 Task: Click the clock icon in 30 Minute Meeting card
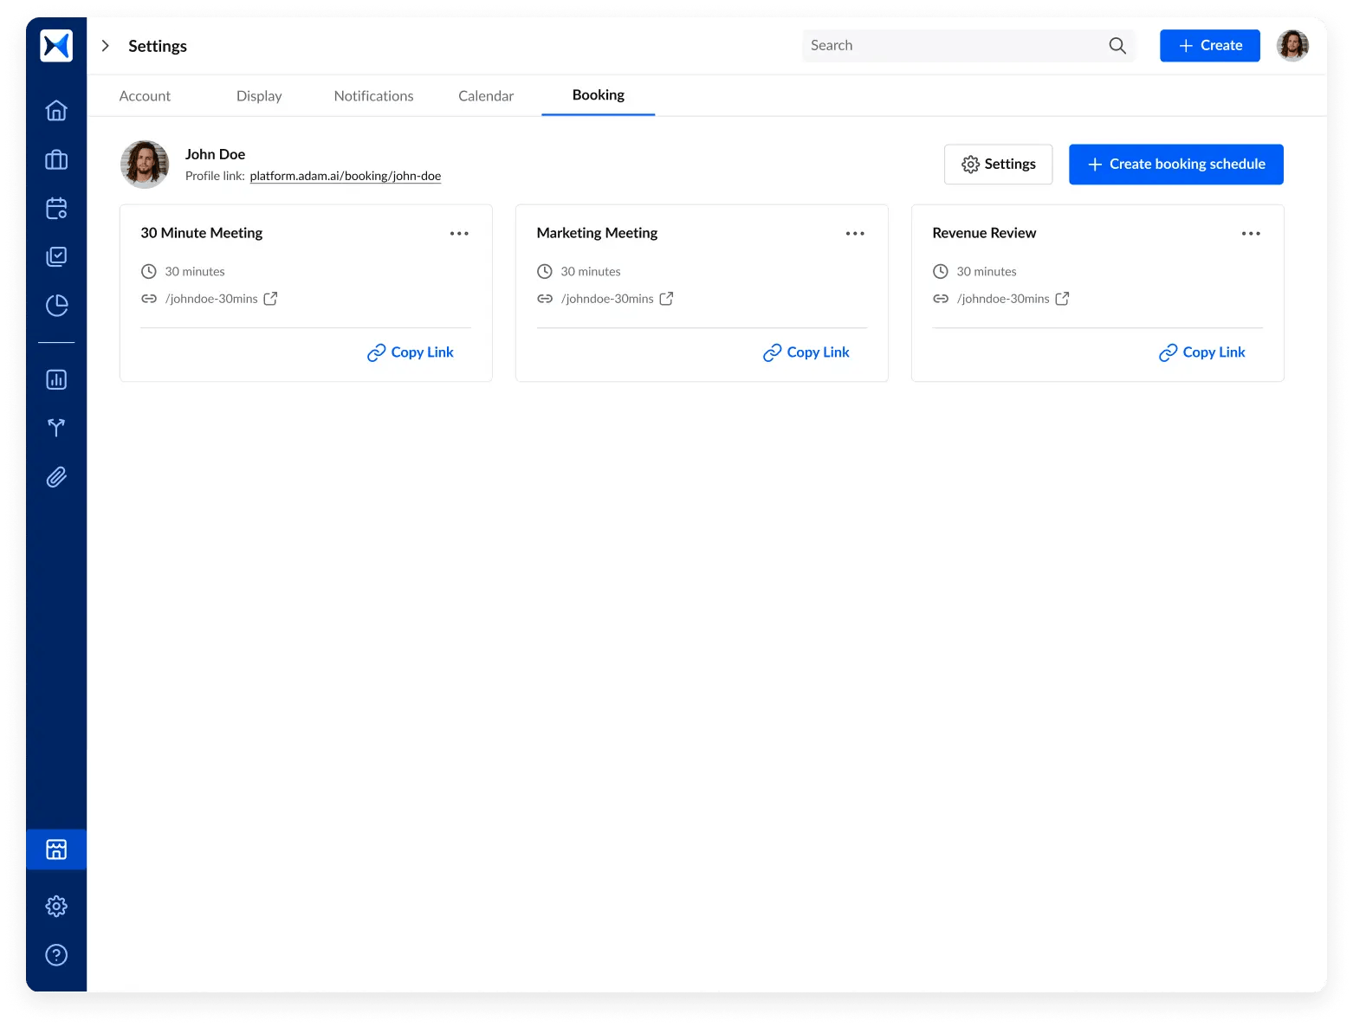click(x=149, y=272)
